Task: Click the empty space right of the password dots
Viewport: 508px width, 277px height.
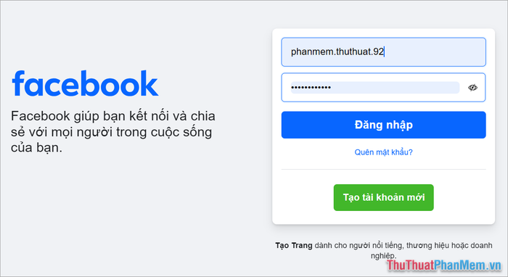Action: (x=396, y=87)
